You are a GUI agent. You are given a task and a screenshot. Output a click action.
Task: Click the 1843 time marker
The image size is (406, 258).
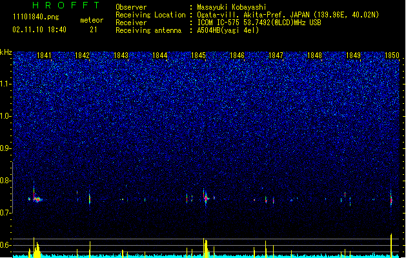[121, 55]
